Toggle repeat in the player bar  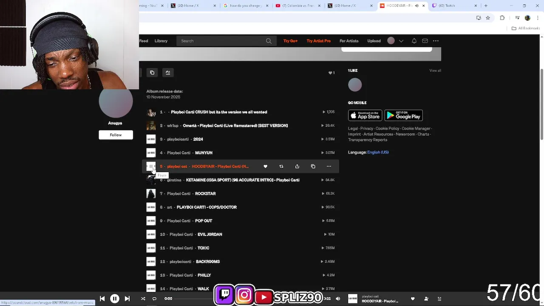(x=154, y=299)
